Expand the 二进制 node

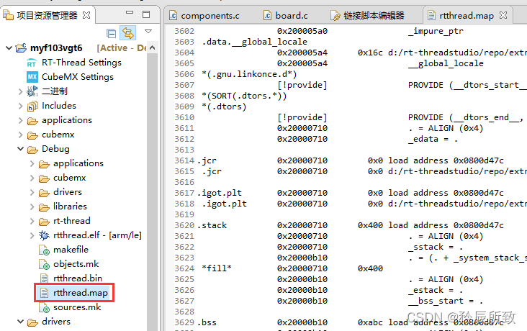(20, 91)
